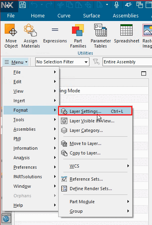Click the Raster Image tool
This screenshot has height=225, width=152.
tap(147, 36)
